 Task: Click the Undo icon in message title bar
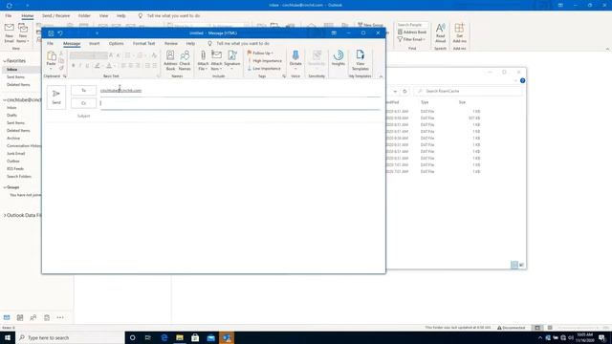coord(60,33)
